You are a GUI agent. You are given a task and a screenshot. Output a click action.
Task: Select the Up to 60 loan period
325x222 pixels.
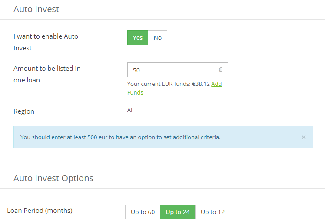143,212
